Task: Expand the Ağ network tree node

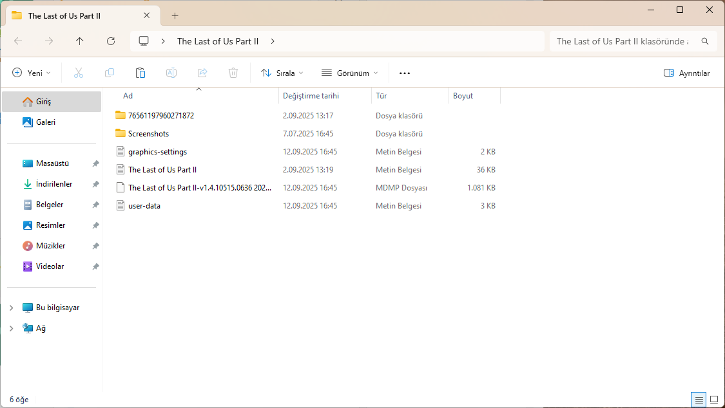Action: click(12, 328)
